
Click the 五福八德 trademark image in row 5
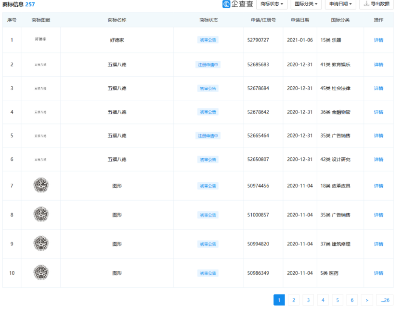pos(40,135)
